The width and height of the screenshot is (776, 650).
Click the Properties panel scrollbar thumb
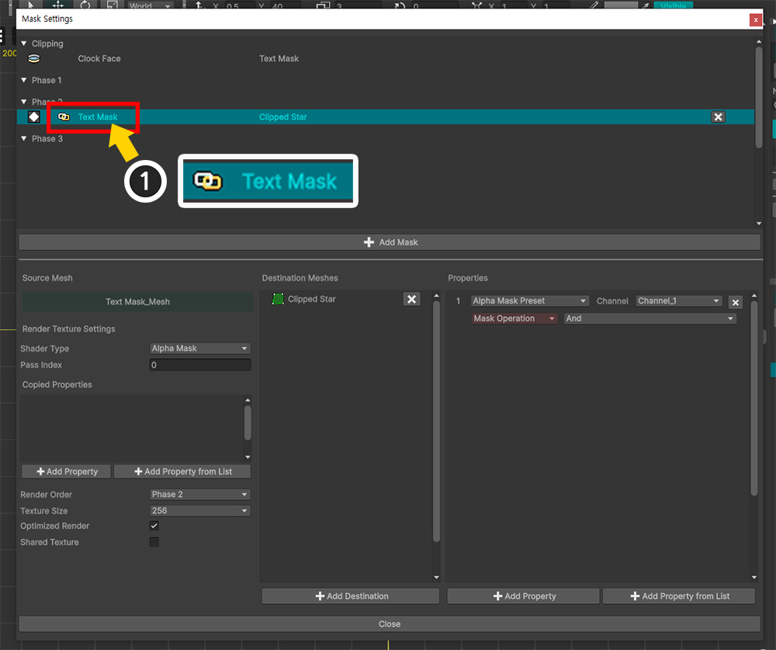[x=753, y=398]
